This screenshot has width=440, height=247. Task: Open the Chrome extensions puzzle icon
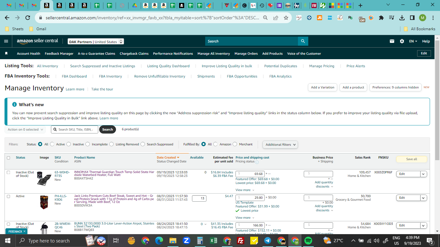tap(381, 18)
